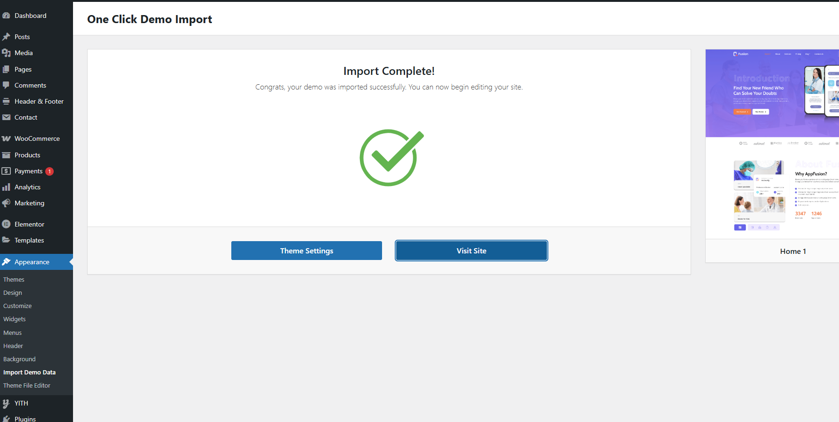Open Media library icon in sidebar

pyautogui.click(x=6, y=53)
